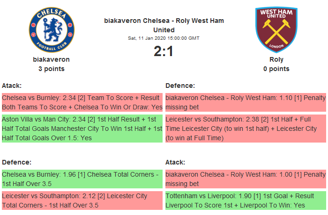Click the 1.00 Penalty missing bet row
This screenshot has width=328, height=215.
(246, 179)
